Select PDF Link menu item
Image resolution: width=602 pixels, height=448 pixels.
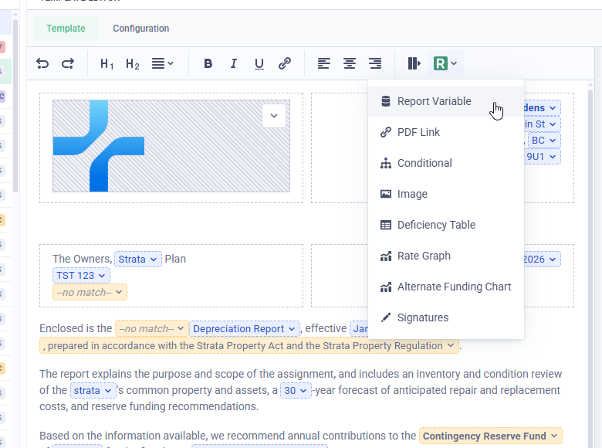[446, 132]
